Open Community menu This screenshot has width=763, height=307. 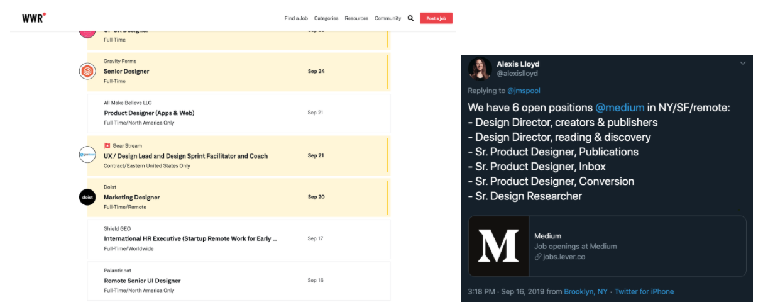[x=388, y=18]
